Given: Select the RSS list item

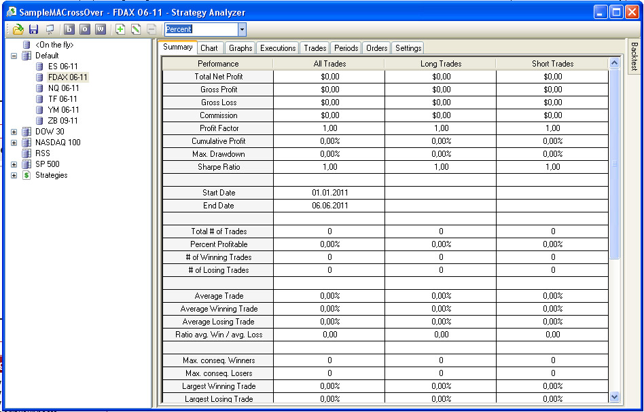Looking at the screenshot, I should [x=43, y=153].
